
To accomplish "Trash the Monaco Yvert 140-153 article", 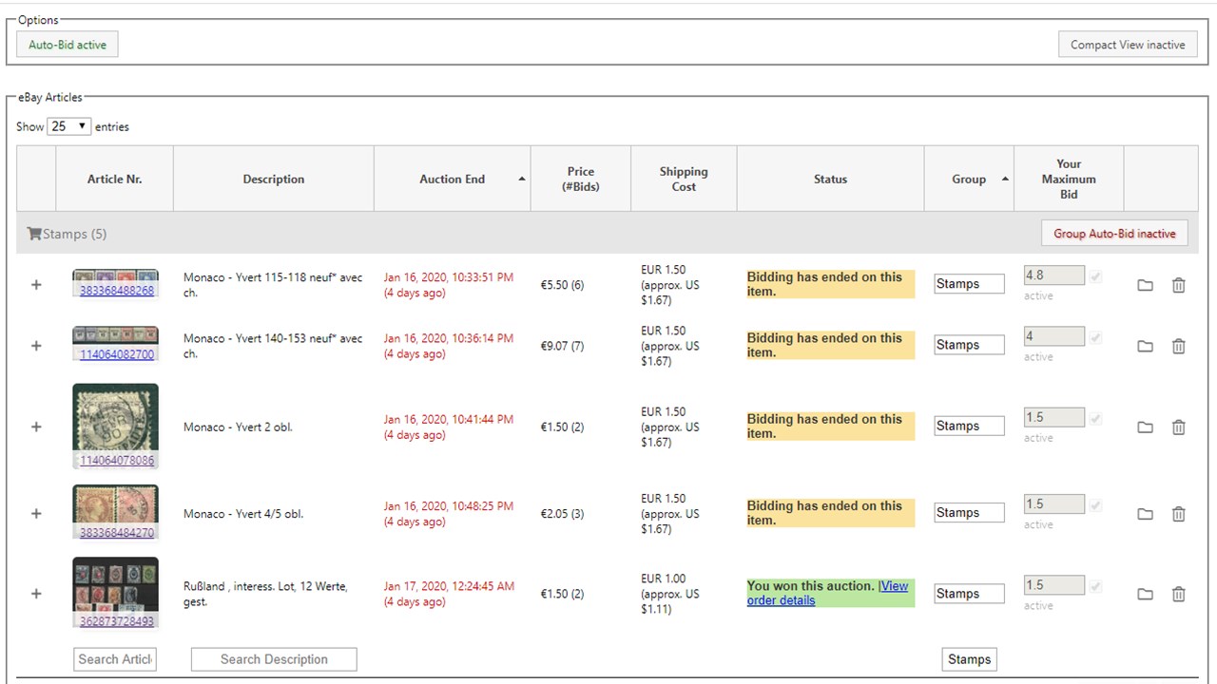I will tap(1178, 346).
